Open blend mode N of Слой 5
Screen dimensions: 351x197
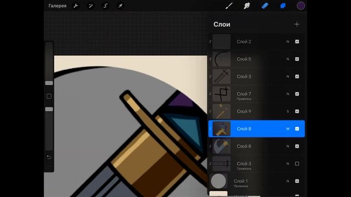pyautogui.click(x=287, y=59)
